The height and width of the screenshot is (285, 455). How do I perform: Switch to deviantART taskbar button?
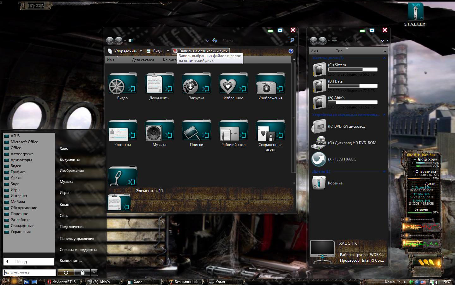click(x=63, y=282)
